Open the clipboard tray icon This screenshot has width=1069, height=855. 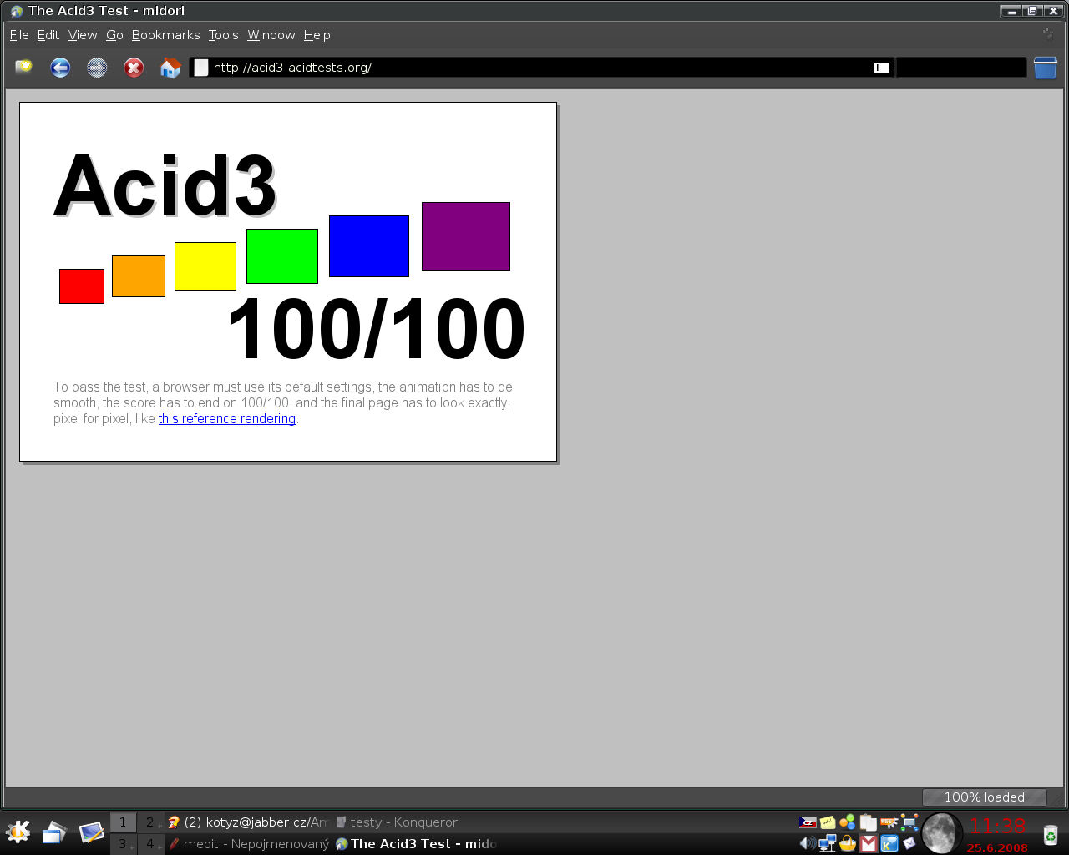(x=869, y=822)
